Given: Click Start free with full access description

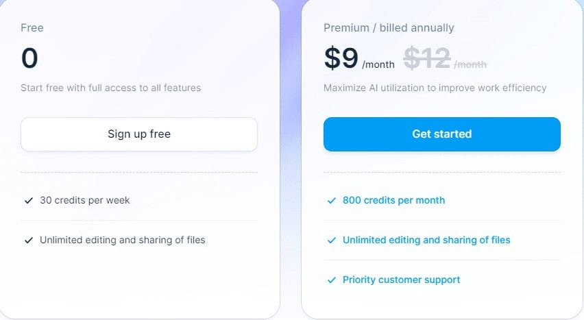Looking at the screenshot, I should (110, 88).
